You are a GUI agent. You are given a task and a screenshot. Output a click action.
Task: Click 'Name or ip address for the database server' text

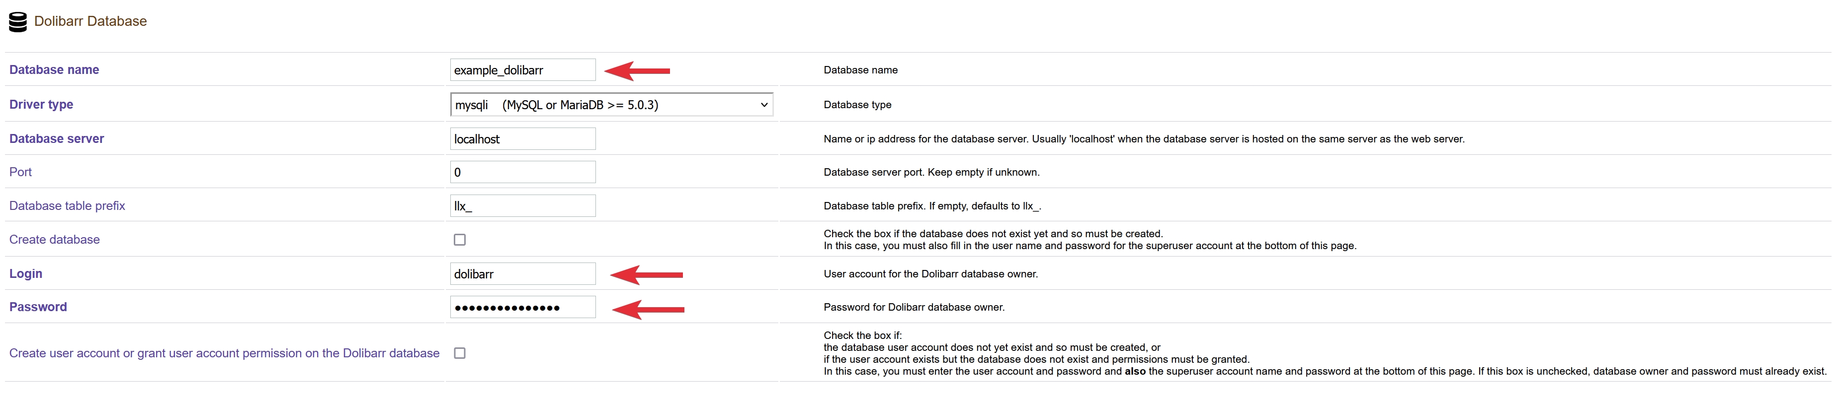[1144, 139]
